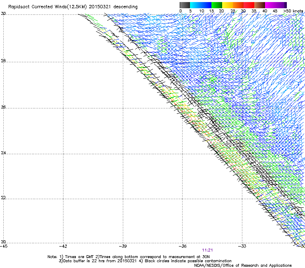Image resolution: width=305 pixels, height=268 pixels.
Task: Click the longitude label '-39' on bottom axis
Action: pyautogui.click(x=123, y=246)
